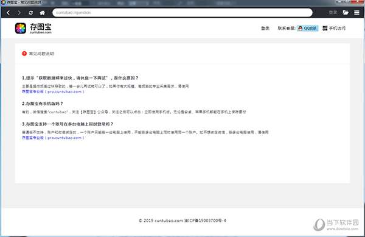Click the 常见问题说明 heading
This screenshot has height=237, width=365.
(x=41, y=54)
